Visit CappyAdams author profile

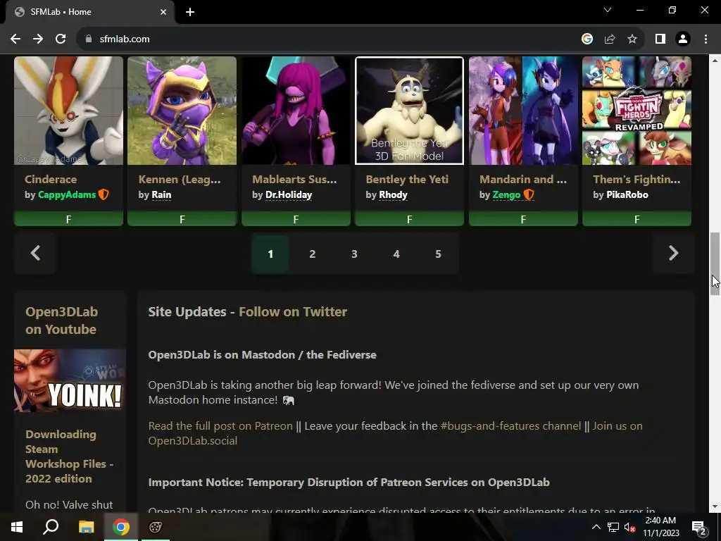[x=67, y=195]
